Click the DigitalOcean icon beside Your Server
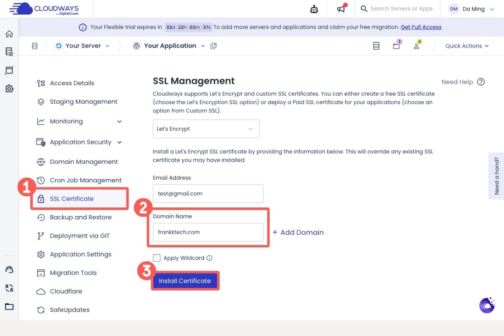This screenshot has width=504, height=336. 58,46
